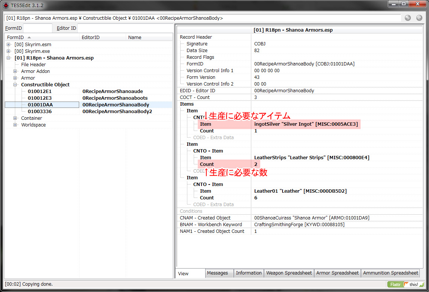Click the Leather count value 6
The width and height of the screenshot is (429, 292).
255,198
